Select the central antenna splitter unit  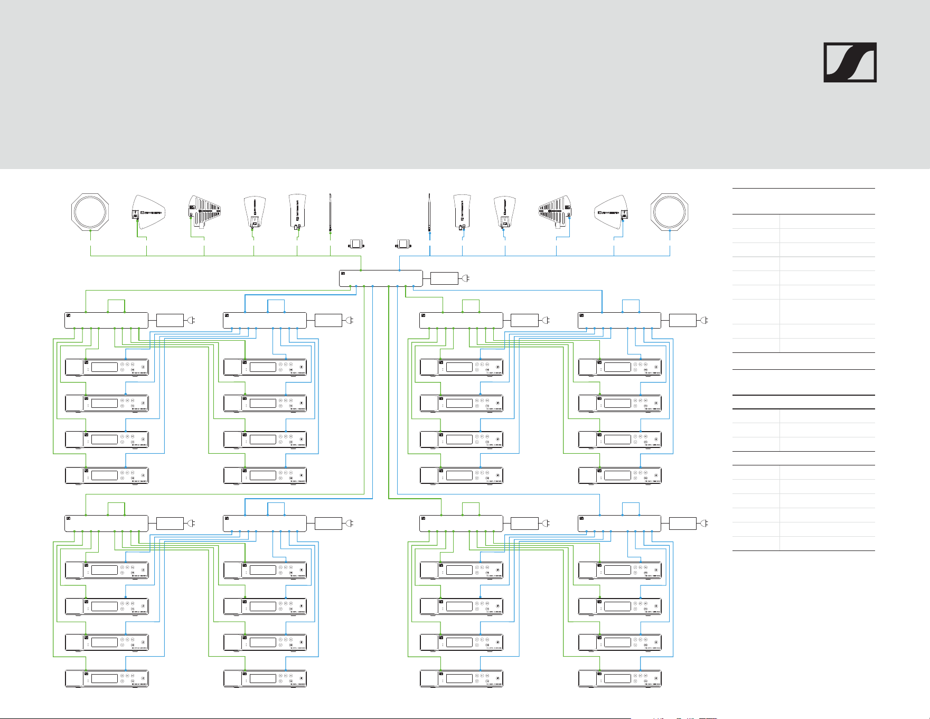(x=381, y=278)
